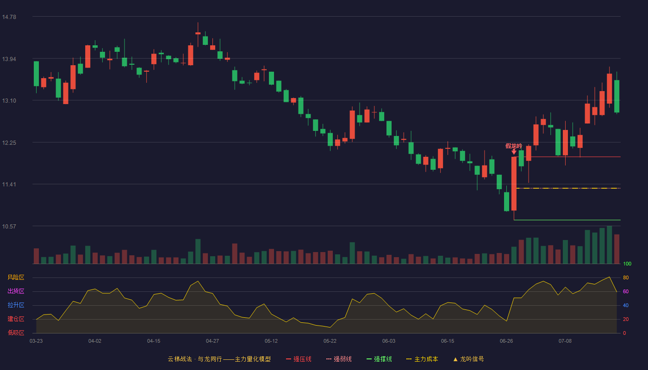
Task: Click the 06-03 date label
Action: 389,341
